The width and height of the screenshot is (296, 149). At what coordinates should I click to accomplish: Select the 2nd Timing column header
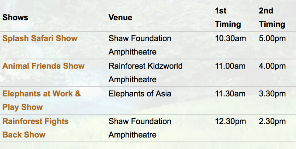(x=272, y=17)
